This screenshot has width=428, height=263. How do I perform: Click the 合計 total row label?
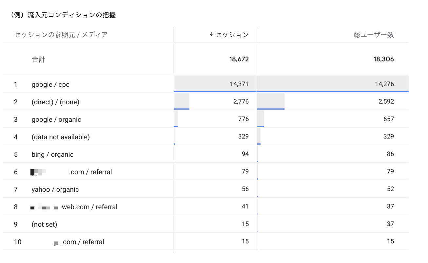point(38,60)
